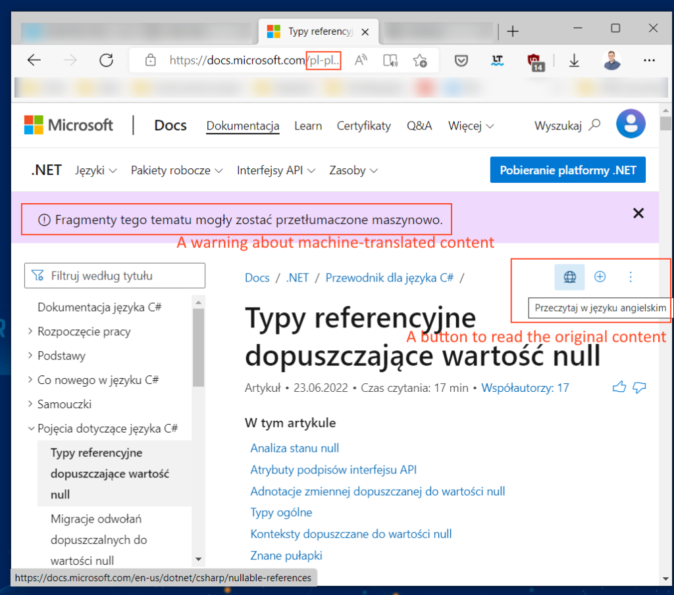Expand Rozpoczęcie pracy tree node

pos(84,331)
